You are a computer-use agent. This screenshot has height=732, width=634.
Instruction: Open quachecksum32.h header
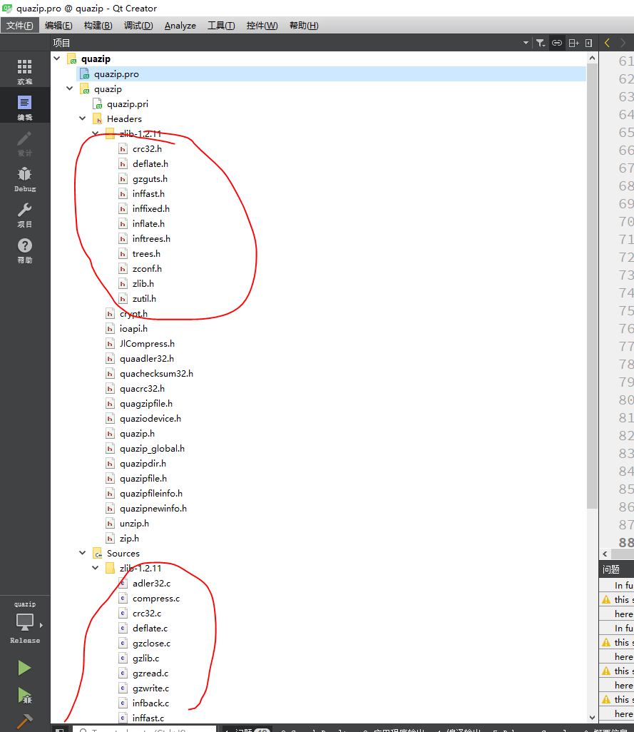tap(156, 373)
